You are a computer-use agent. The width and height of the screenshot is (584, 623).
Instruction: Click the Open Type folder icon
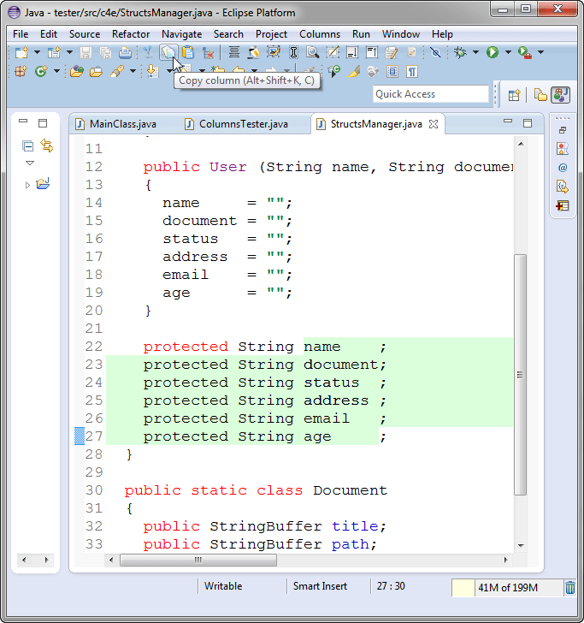[77, 72]
